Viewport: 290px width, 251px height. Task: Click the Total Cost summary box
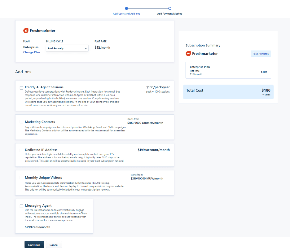228,92
